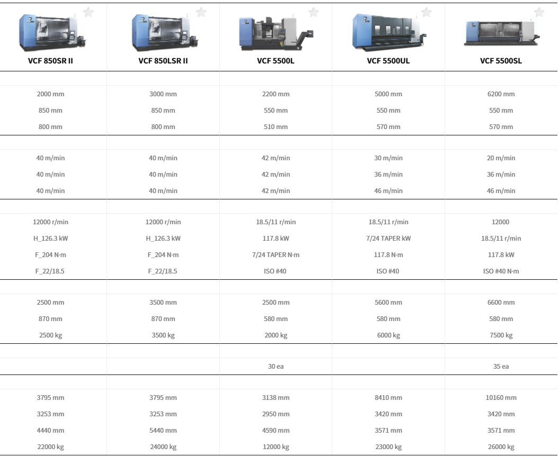This screenshot has height=457, width=559.
Task: Open VCF 850LSR II machine image
Action: click(x=165, y=32)
